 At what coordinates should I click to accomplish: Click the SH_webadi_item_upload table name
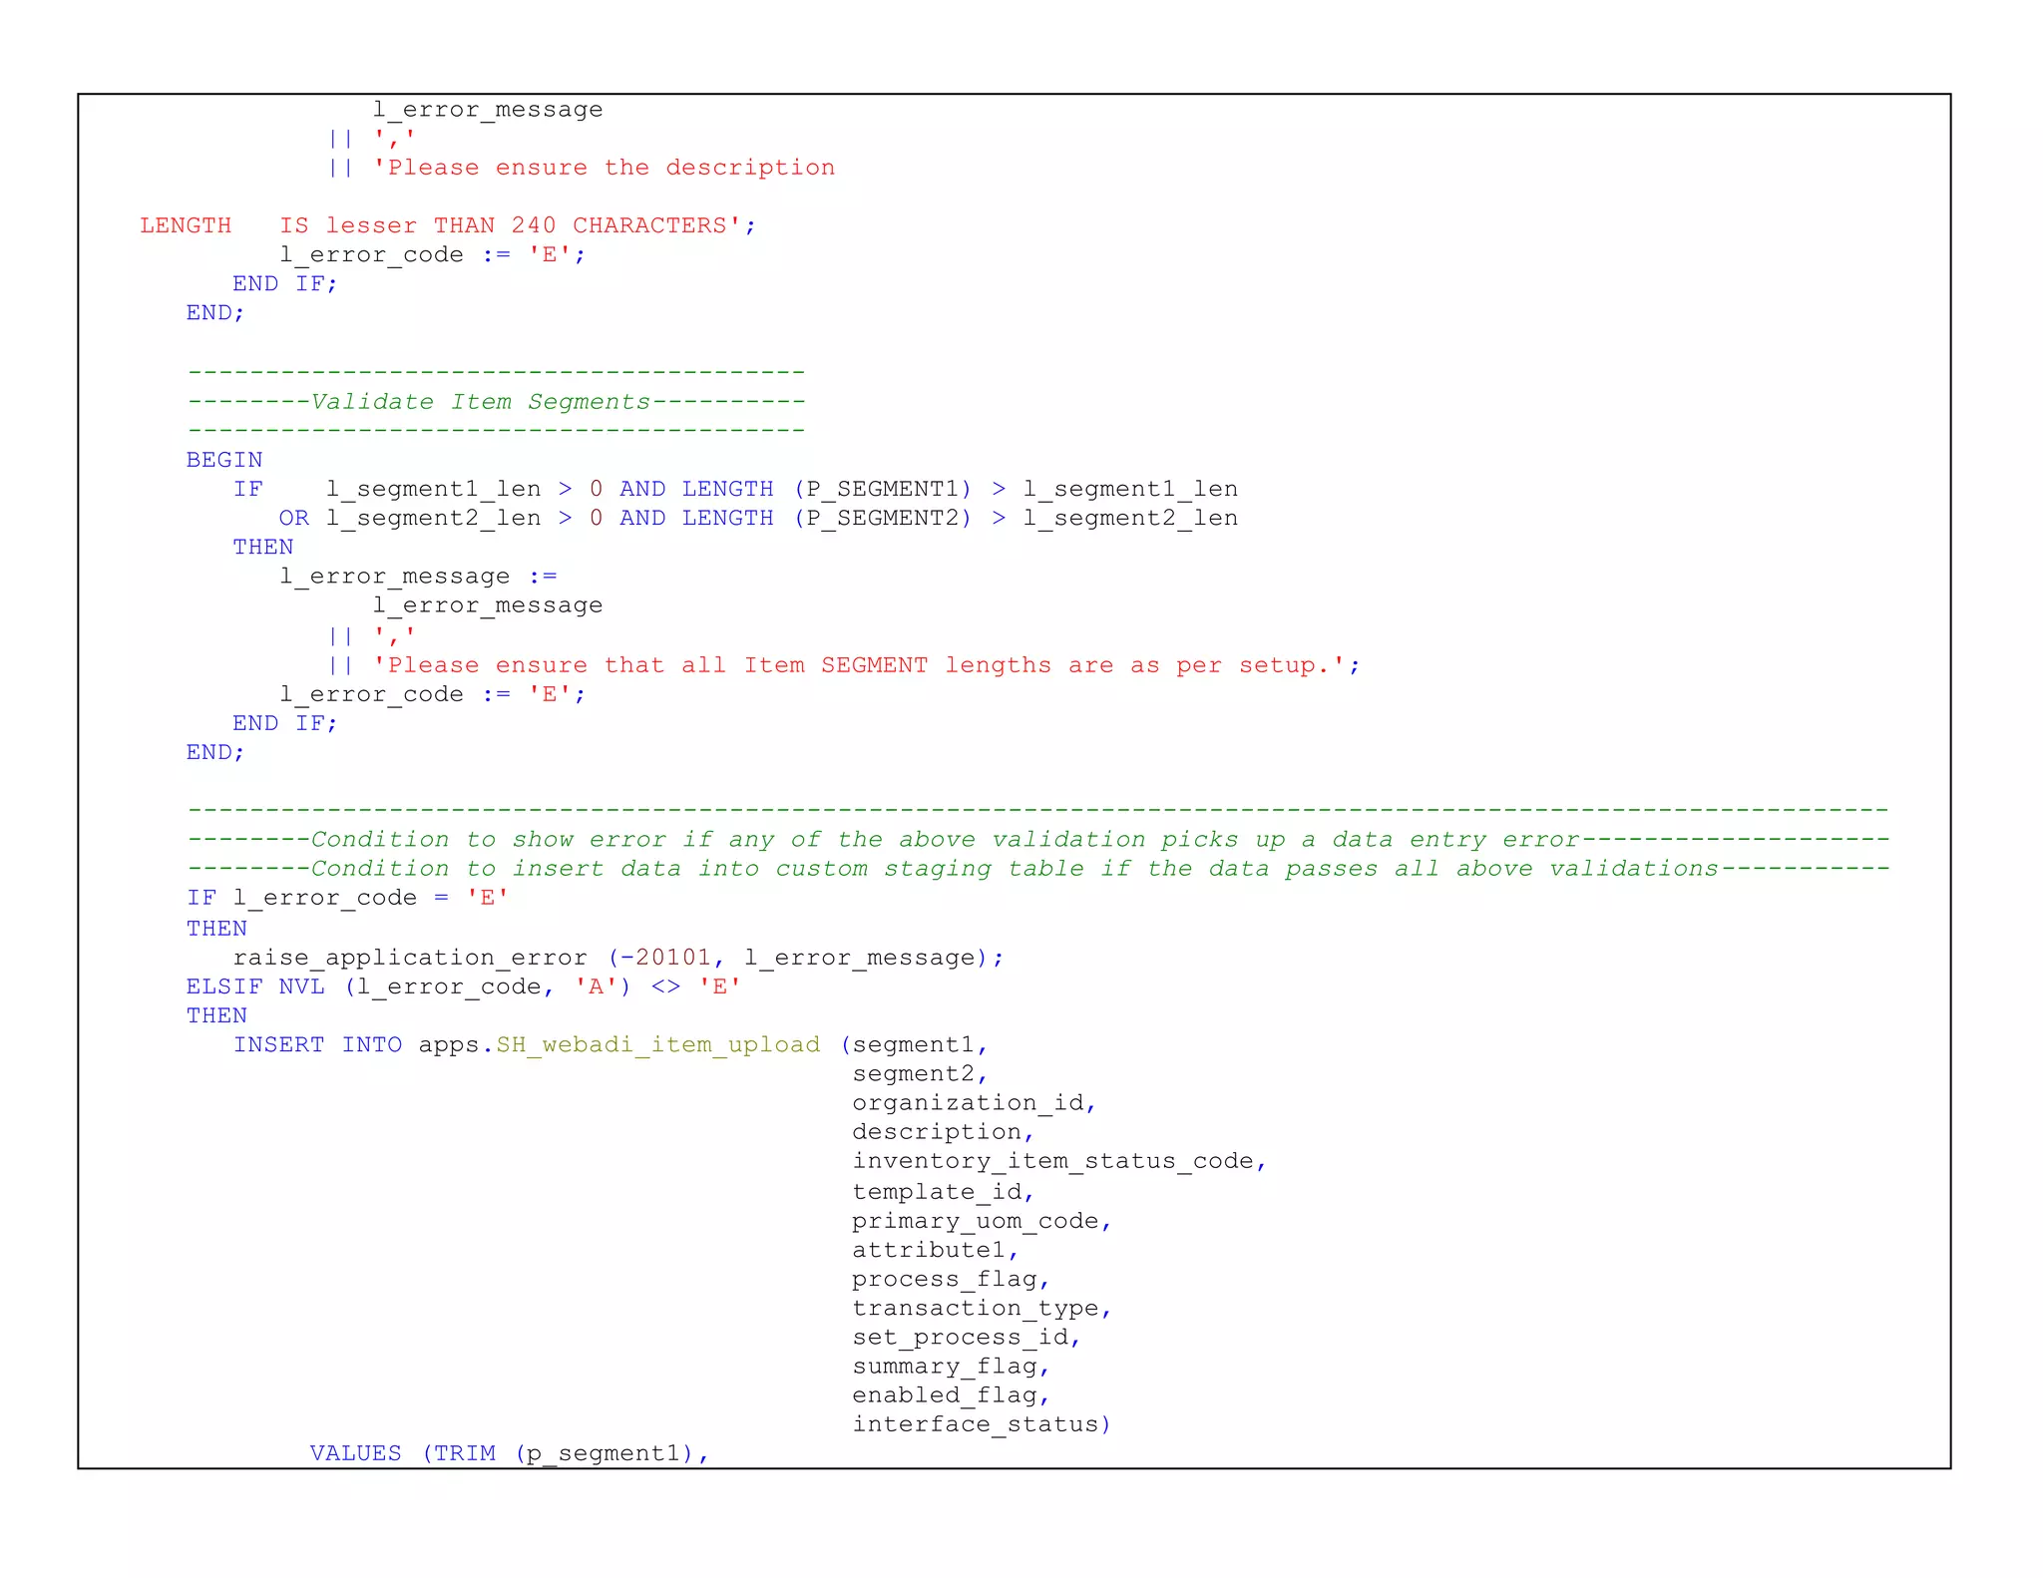tap(658, 1044)
